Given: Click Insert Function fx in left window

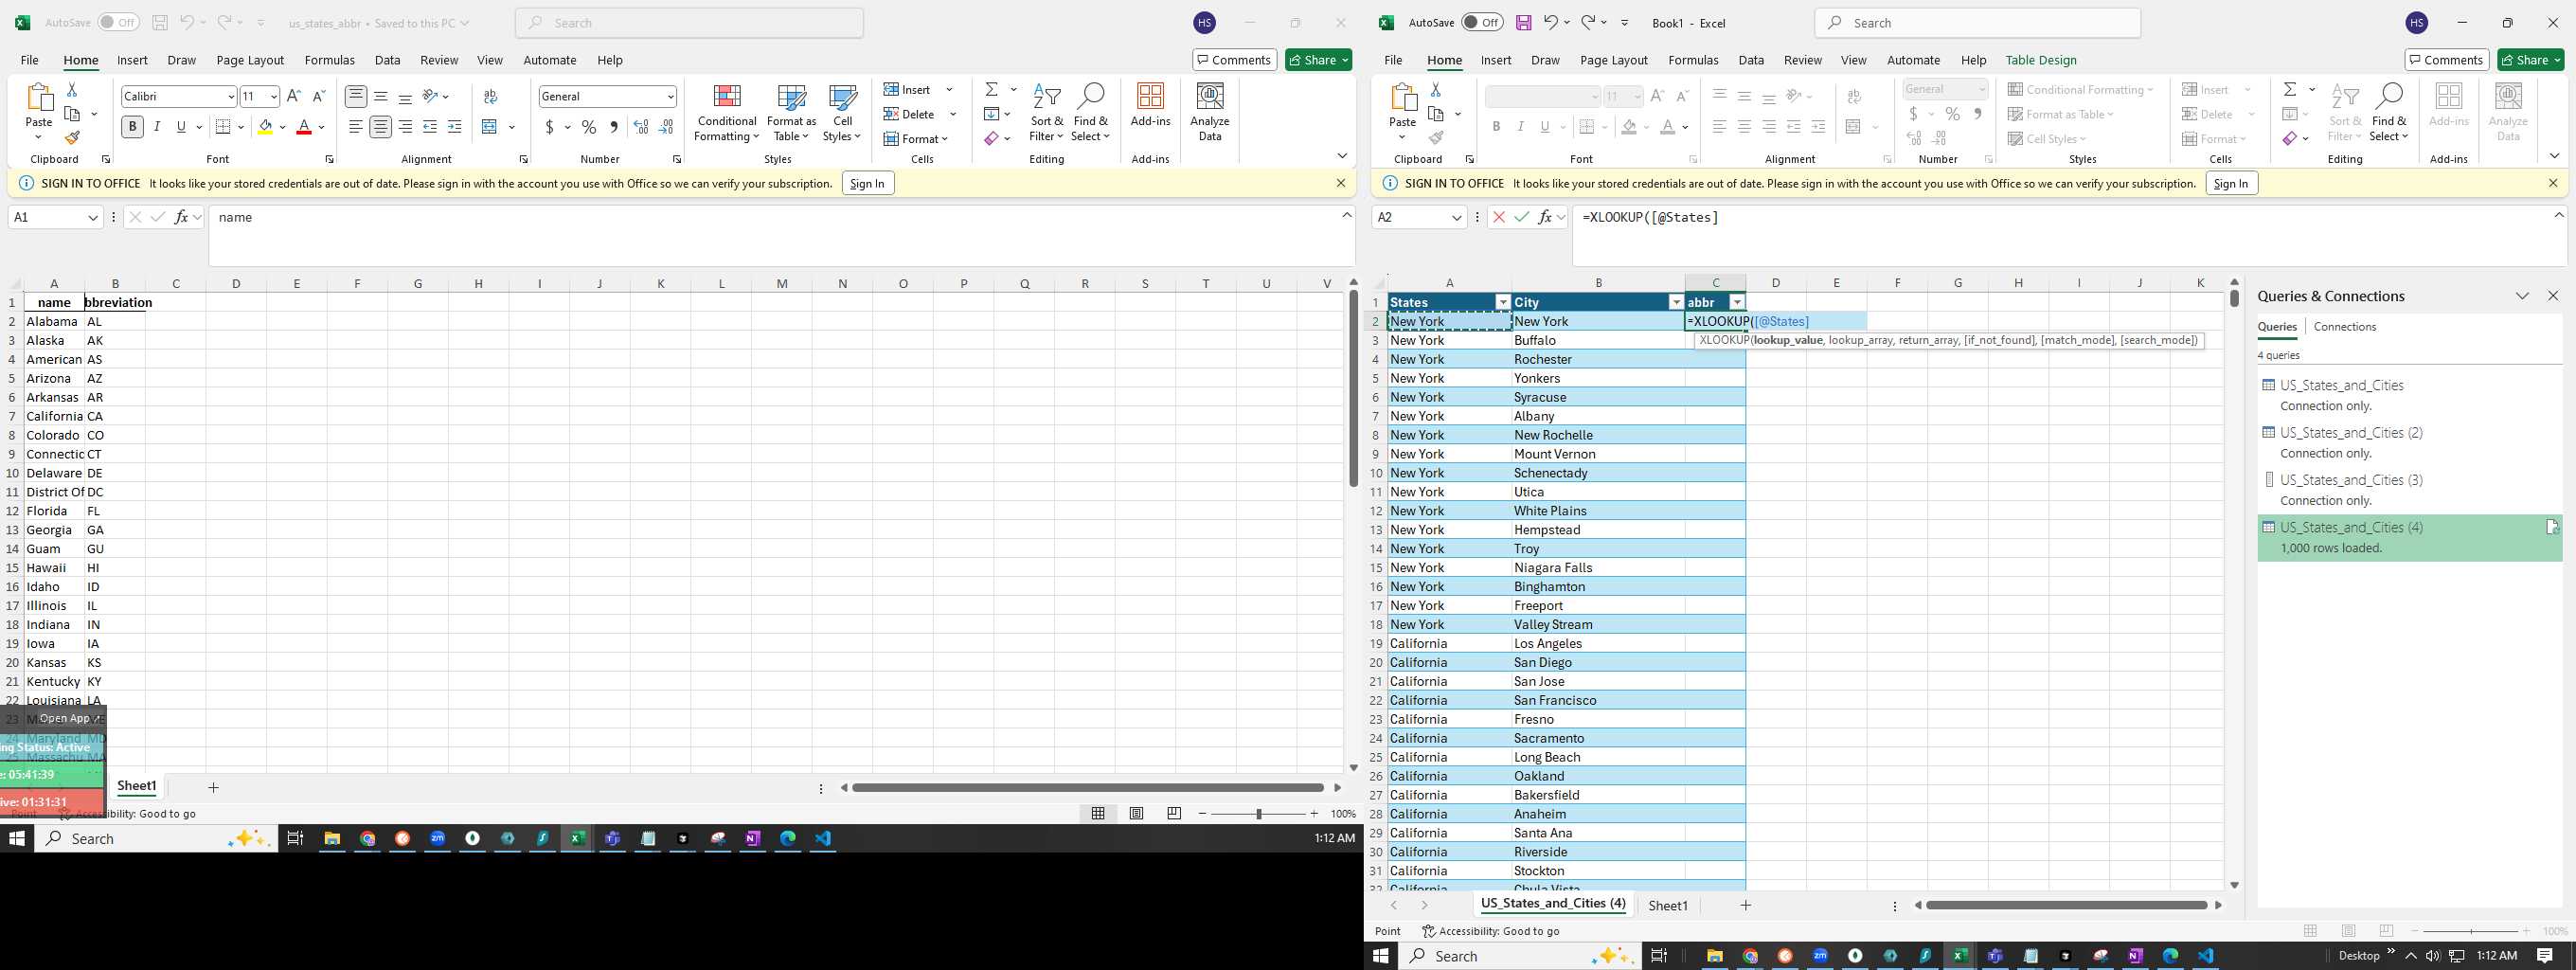Looking at the screenshot, I should (181, 217).
